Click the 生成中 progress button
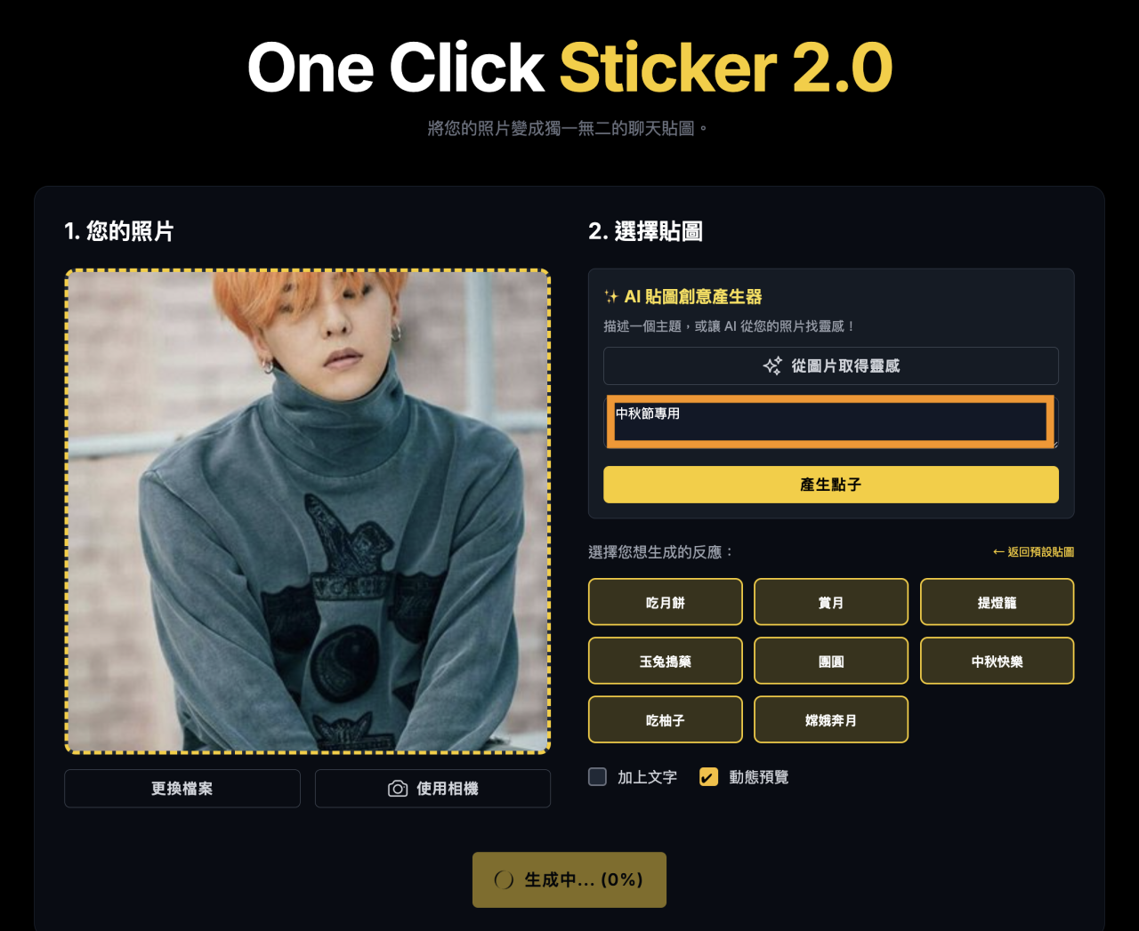Viewport: 1139px width, 931px height. tap(569, 880)
